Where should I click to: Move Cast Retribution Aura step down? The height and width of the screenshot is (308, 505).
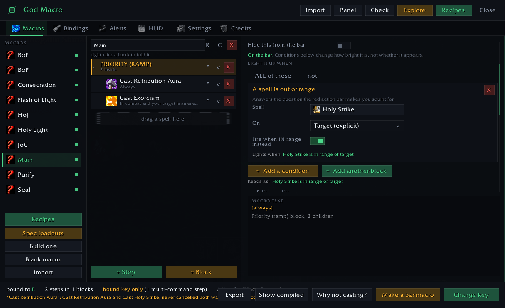[218, 84]
